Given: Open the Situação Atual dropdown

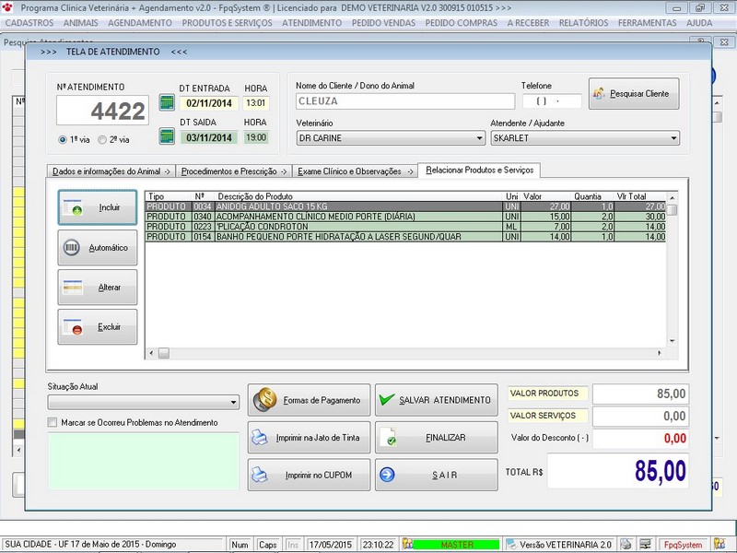Looking at the screenshot, I should (x=233, y=403).
